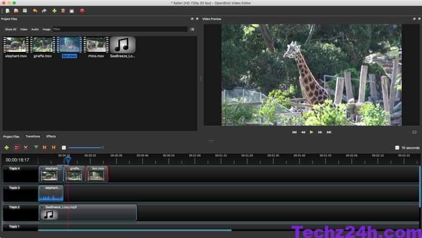This screenshot has height=238, width=422.
Task: Open the Track 3 menu arrow
Action: (x=6, y=188)
